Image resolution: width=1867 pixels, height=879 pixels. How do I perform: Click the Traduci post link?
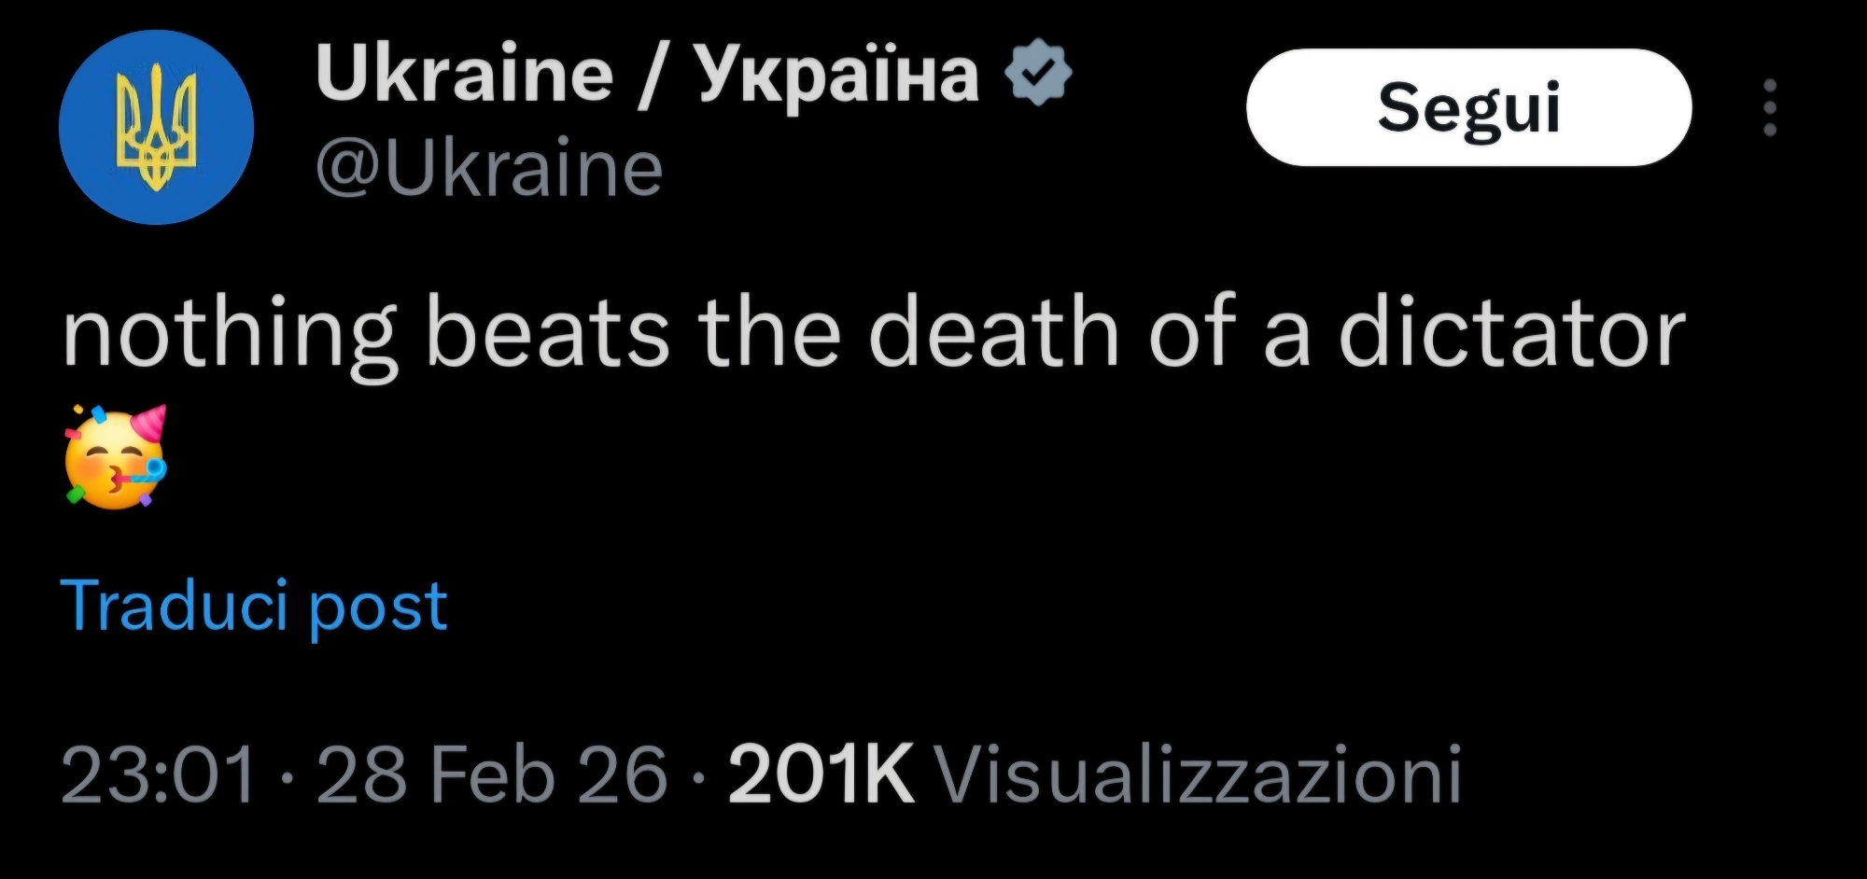[254, 606]
